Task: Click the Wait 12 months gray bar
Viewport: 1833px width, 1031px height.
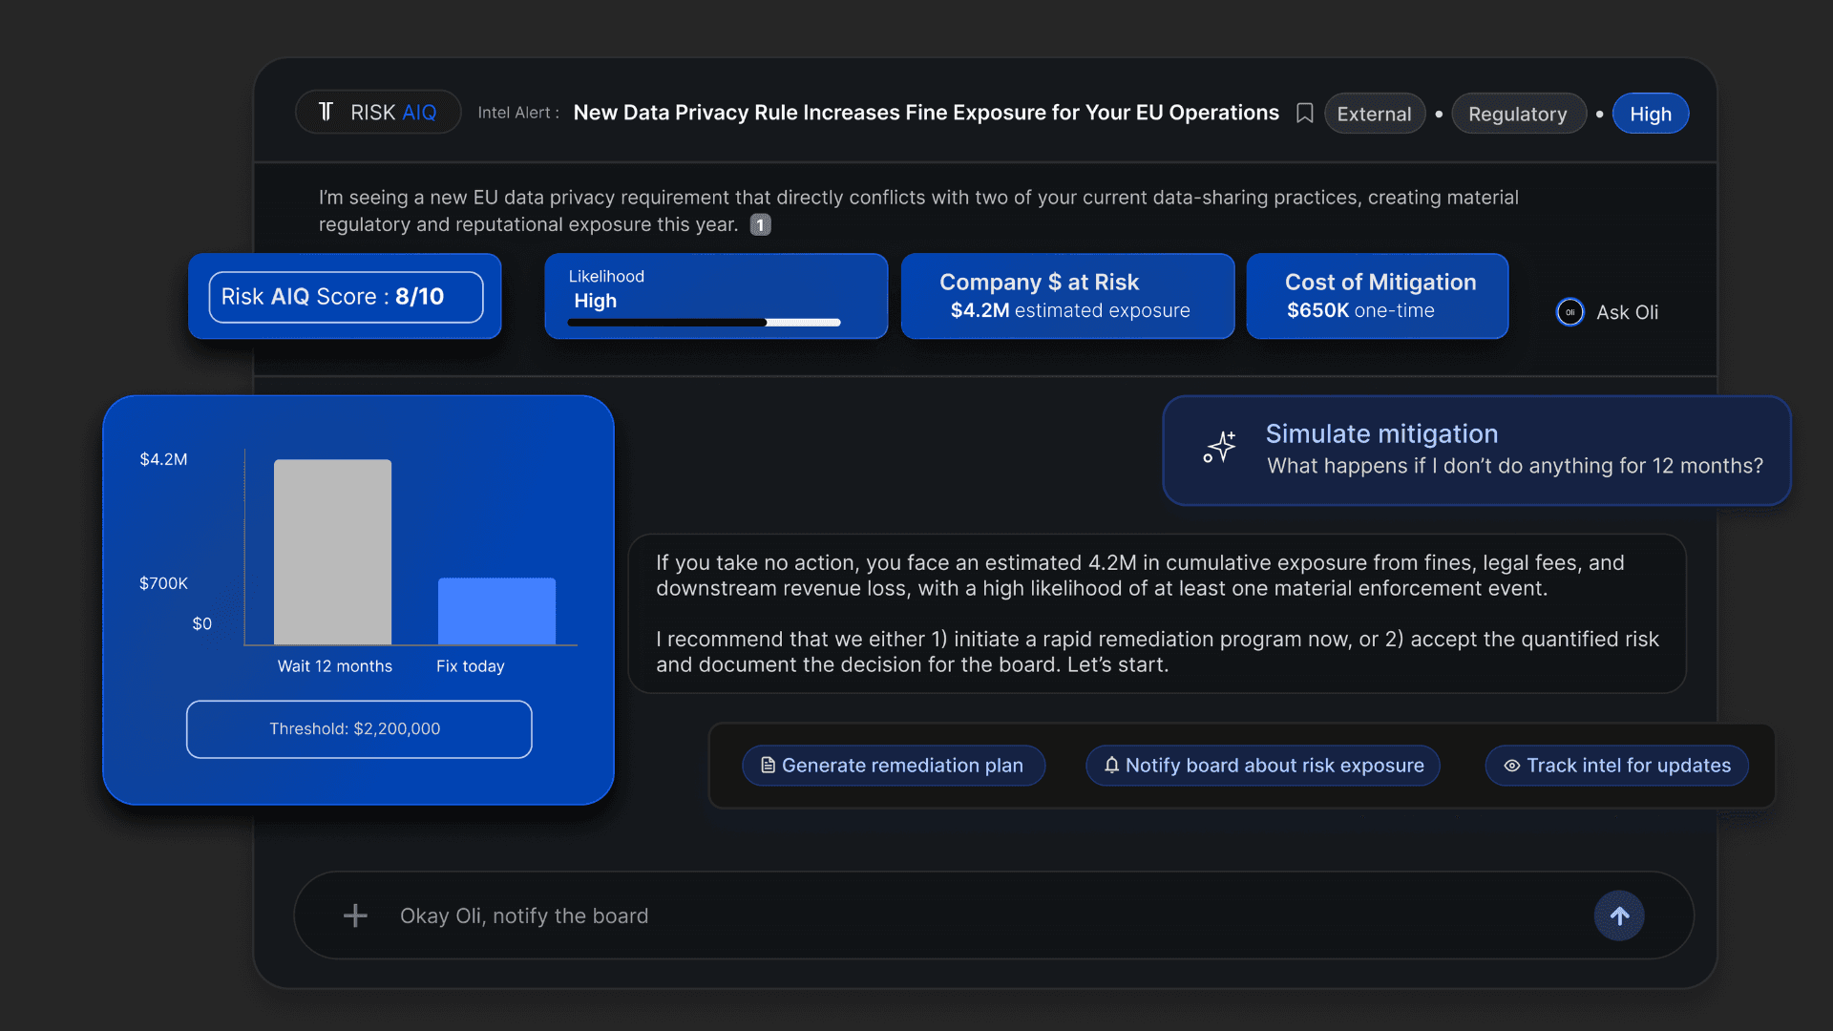Action: [x=332, y=552]
